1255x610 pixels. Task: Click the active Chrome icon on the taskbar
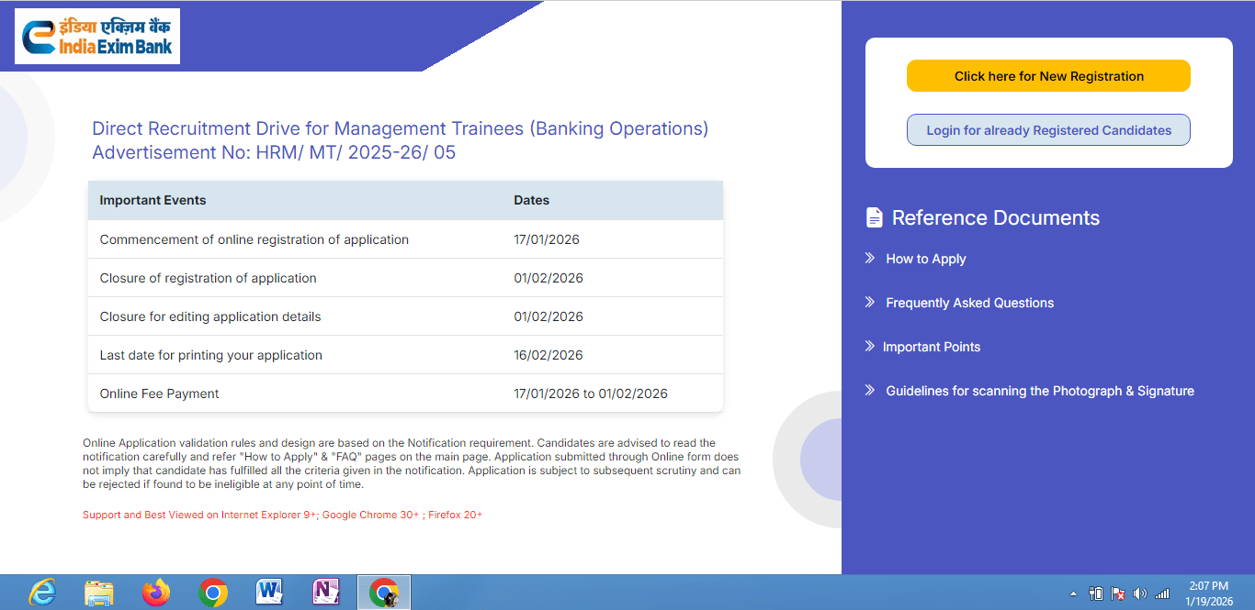coord(383,593)
